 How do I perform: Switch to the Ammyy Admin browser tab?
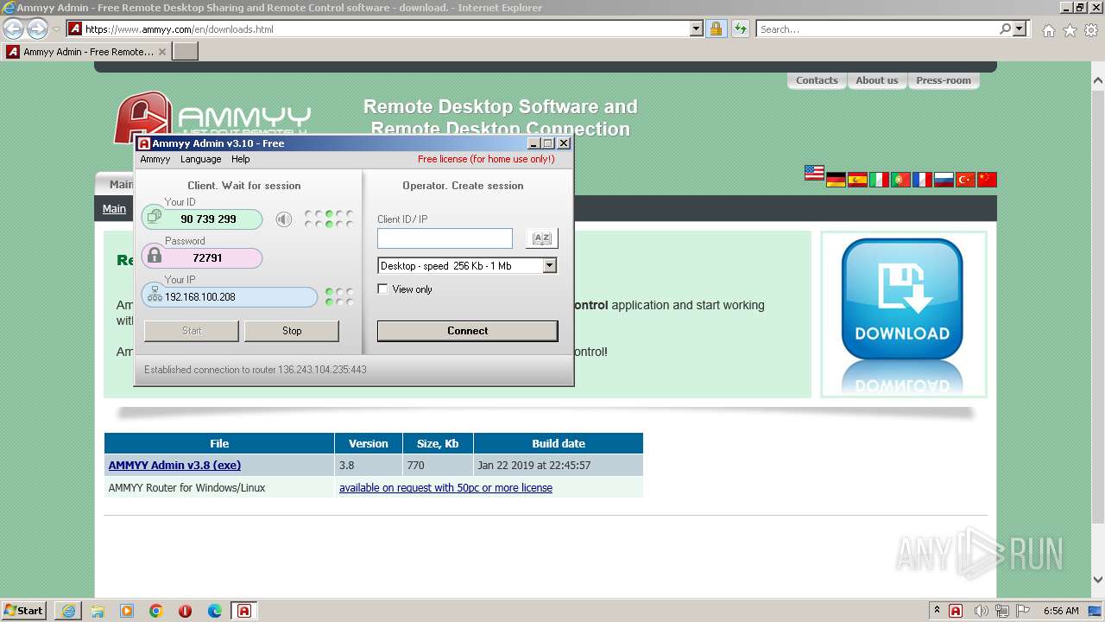86,52
